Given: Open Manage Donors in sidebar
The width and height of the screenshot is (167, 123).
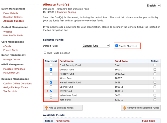Looking at the screenshot, I should click(12, 60).
